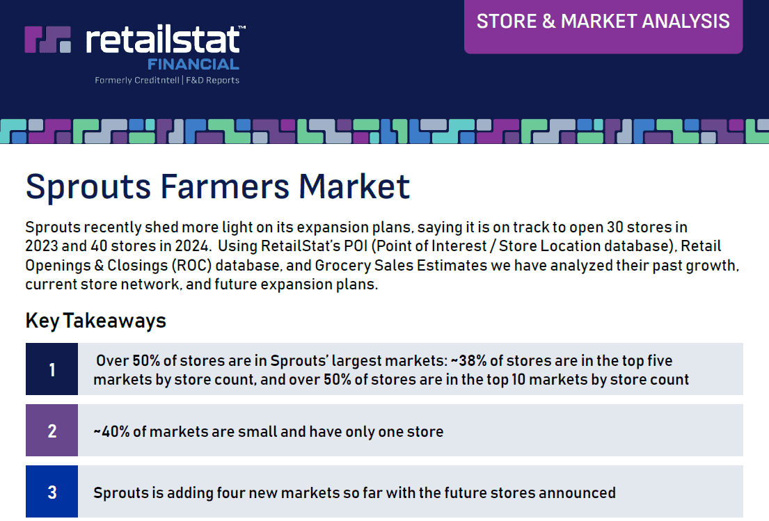Click the retailstat wordmark in header
The image size is (769, 521).
[x=165, y=40]
